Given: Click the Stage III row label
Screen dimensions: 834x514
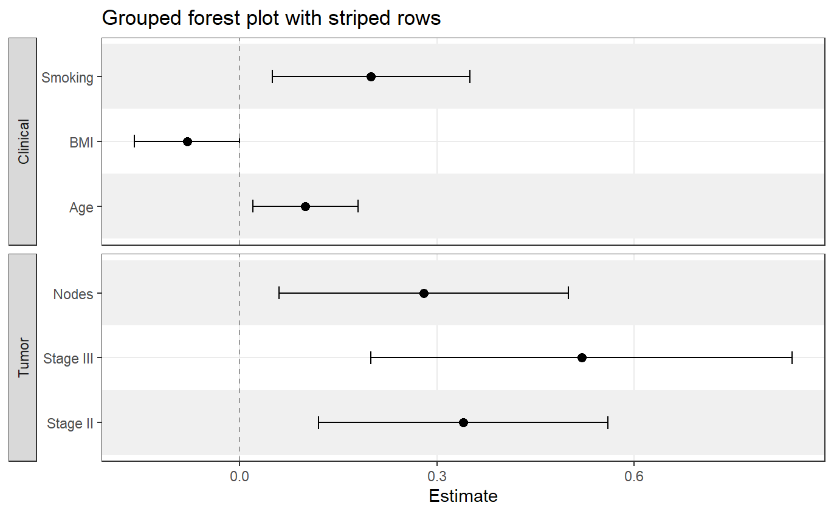Looking at the screenshot, I should point(68,359).
